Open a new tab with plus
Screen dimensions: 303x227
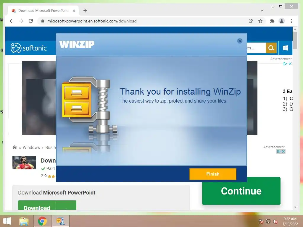85,11
